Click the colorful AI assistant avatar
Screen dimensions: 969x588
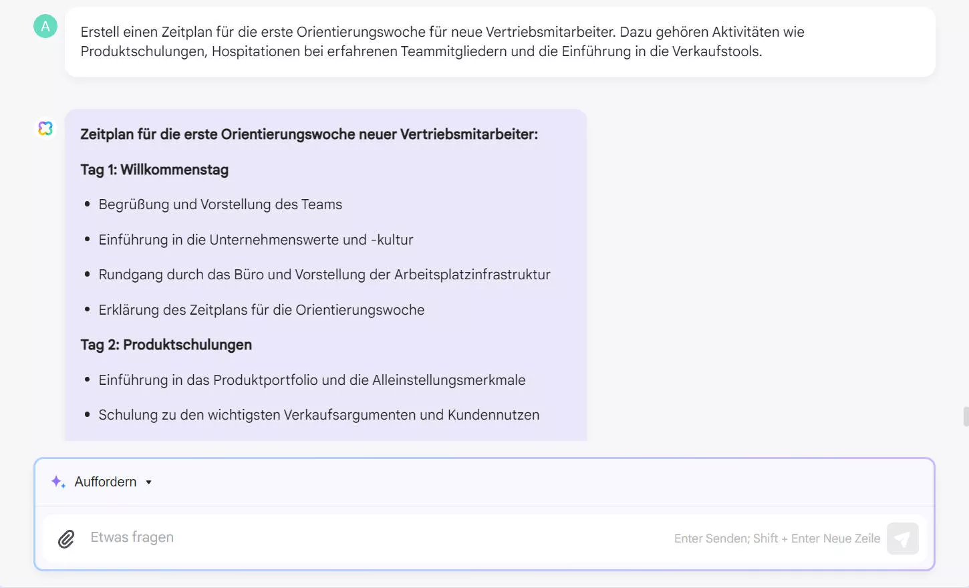[45, 128]
